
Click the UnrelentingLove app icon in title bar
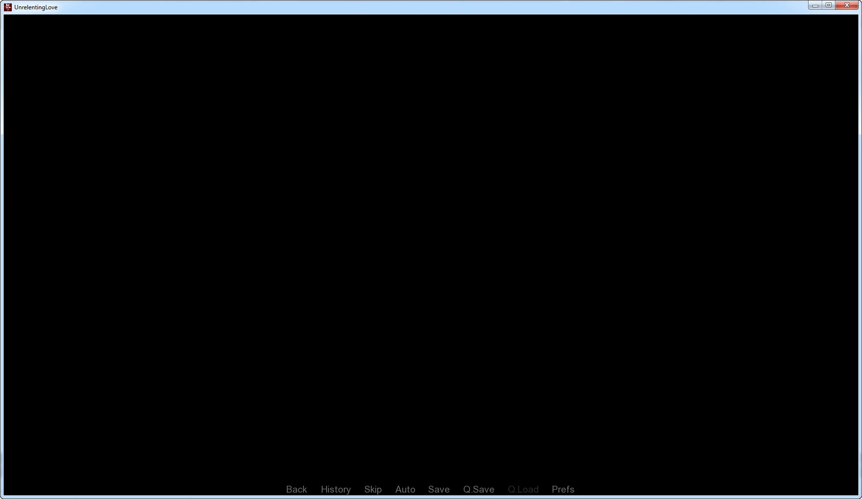click(8, 7)
